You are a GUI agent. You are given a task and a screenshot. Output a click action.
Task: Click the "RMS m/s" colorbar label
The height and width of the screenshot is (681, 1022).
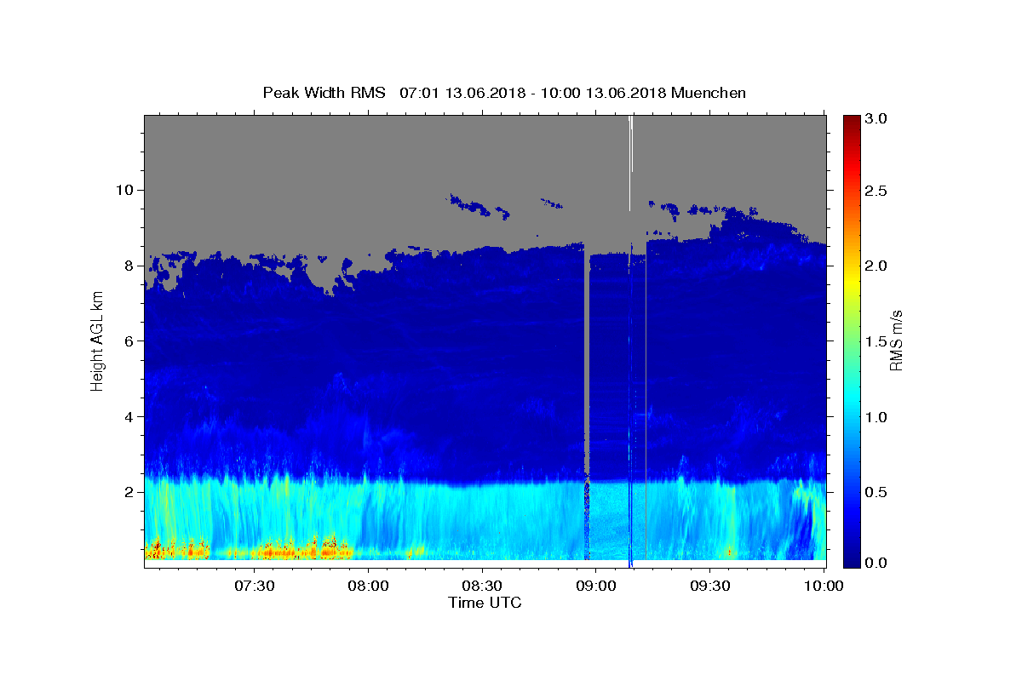(895, 341)
